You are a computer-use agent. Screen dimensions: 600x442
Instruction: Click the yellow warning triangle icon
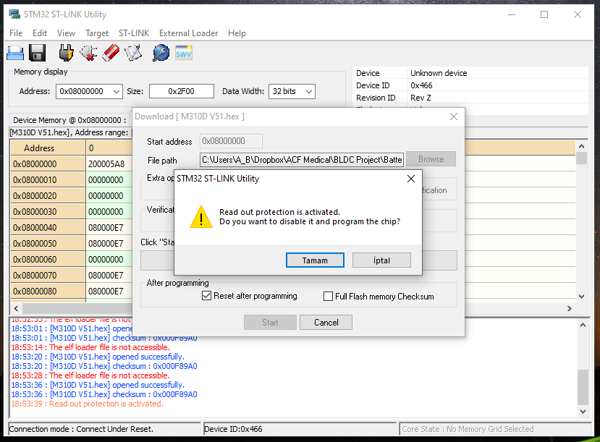(x=201, y=217)
